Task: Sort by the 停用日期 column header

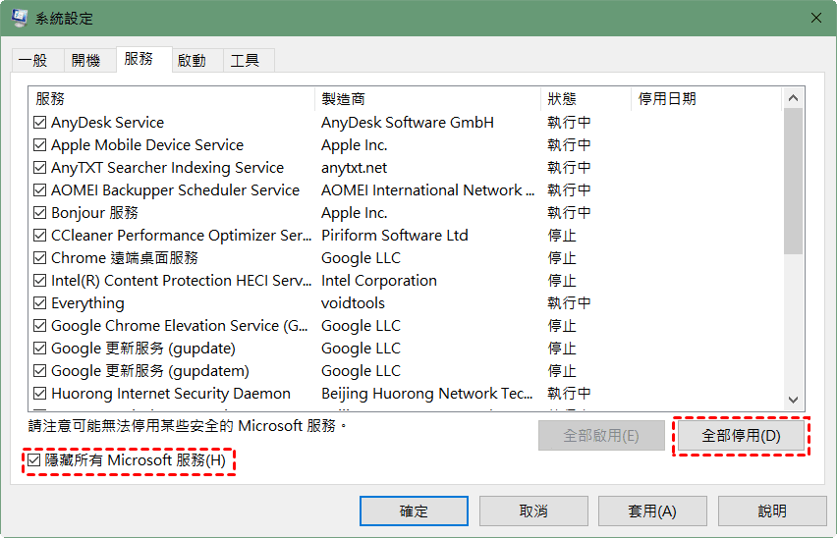Action: point(706,99)
